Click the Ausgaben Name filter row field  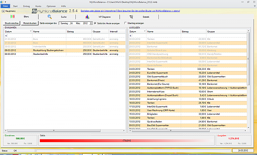(164, 36)
